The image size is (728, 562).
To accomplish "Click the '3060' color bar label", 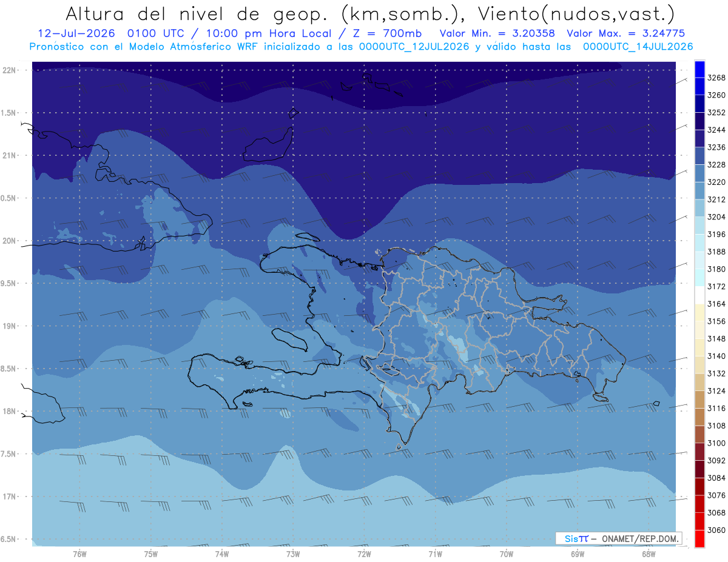I will coord(716,530).
